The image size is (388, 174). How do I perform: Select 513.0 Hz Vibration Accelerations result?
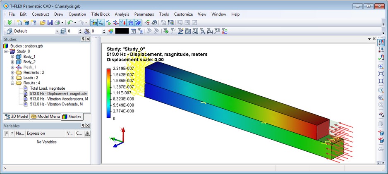coord(58,99)
